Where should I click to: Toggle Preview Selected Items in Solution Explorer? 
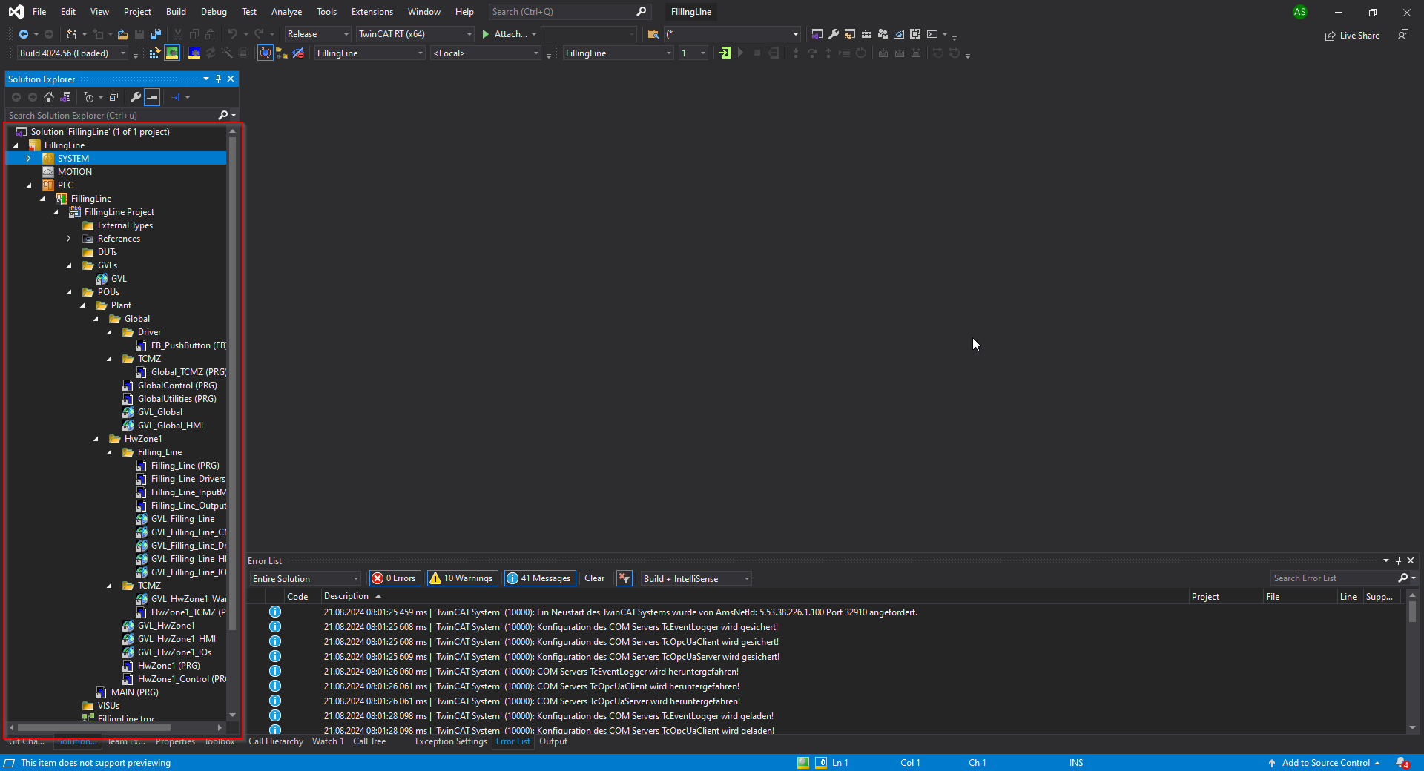pos(152,97)
